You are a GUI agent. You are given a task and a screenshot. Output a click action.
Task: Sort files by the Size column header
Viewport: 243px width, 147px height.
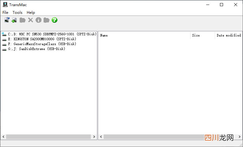[x=202, y=35]
